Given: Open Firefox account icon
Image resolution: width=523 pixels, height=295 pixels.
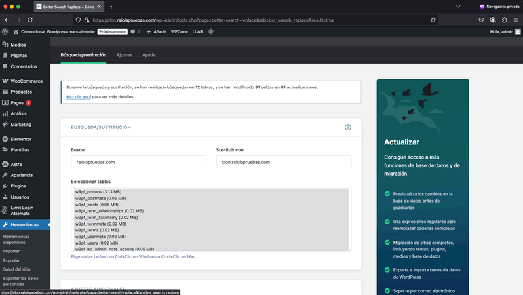Looking at the screenshot, I should (493, 20).
